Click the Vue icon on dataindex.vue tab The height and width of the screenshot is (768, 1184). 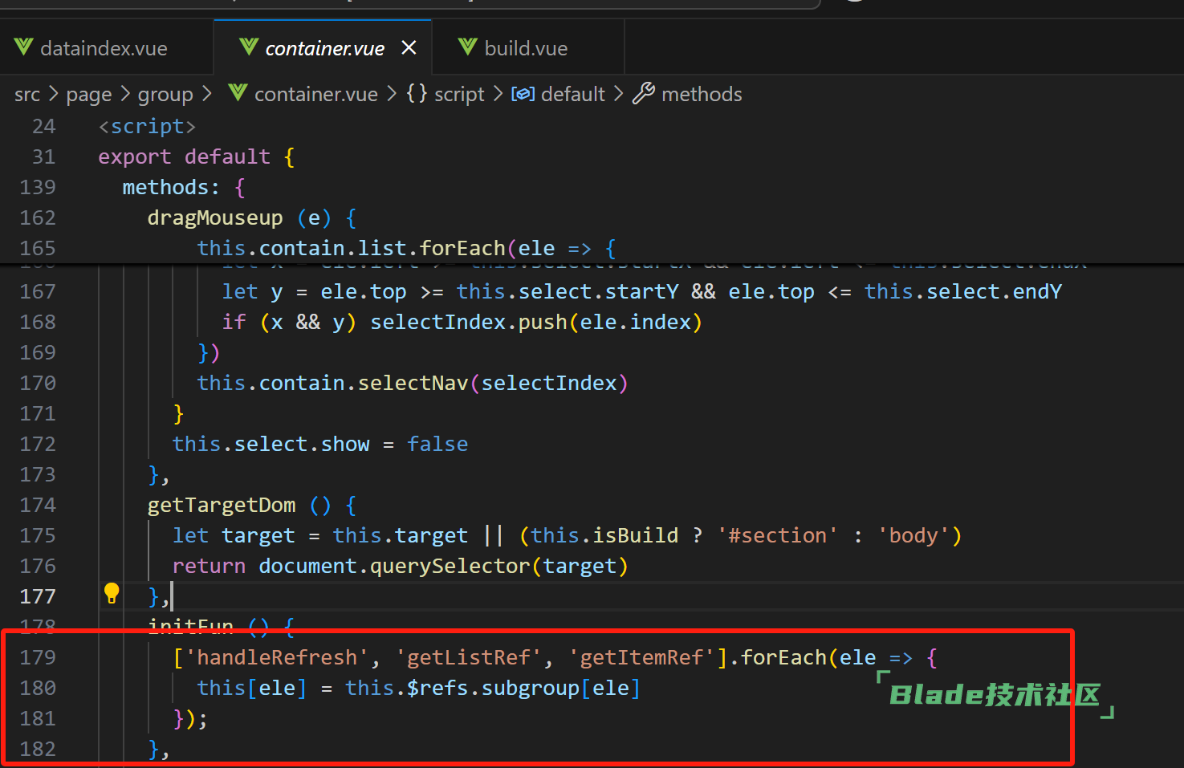pos(23,47)
